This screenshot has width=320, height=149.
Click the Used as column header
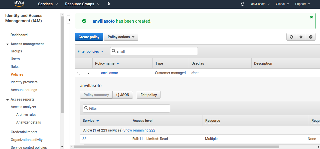click(198, 63)
